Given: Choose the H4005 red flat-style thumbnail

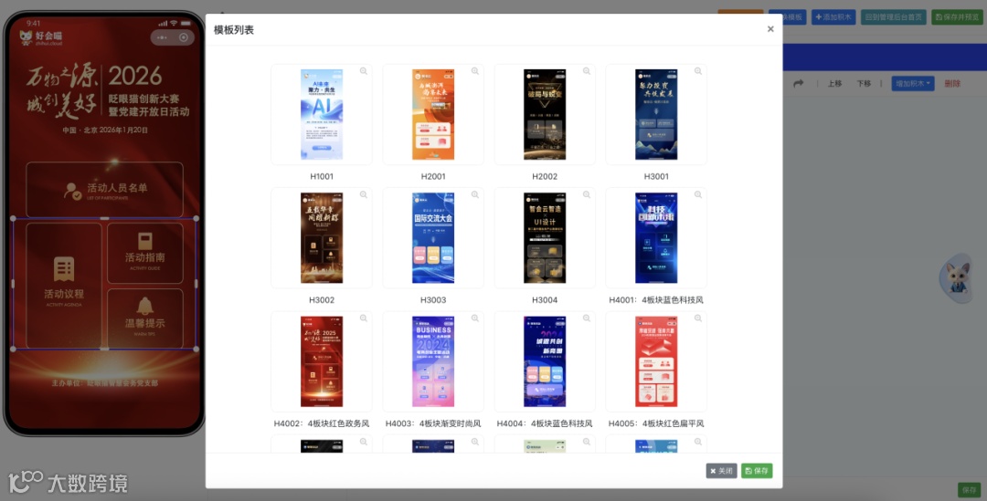Looking at the screenshot, I should (x=656, y=361).
